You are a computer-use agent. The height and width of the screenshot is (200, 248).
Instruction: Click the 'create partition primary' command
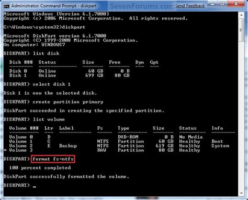(x=68, y=102)
